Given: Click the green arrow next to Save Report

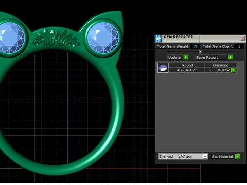Looking at the screenshot, I should click(x=231, y=57).
